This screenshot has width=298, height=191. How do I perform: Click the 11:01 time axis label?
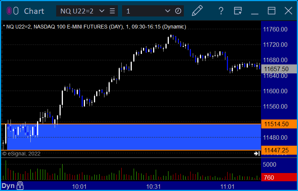coord(228,187)
